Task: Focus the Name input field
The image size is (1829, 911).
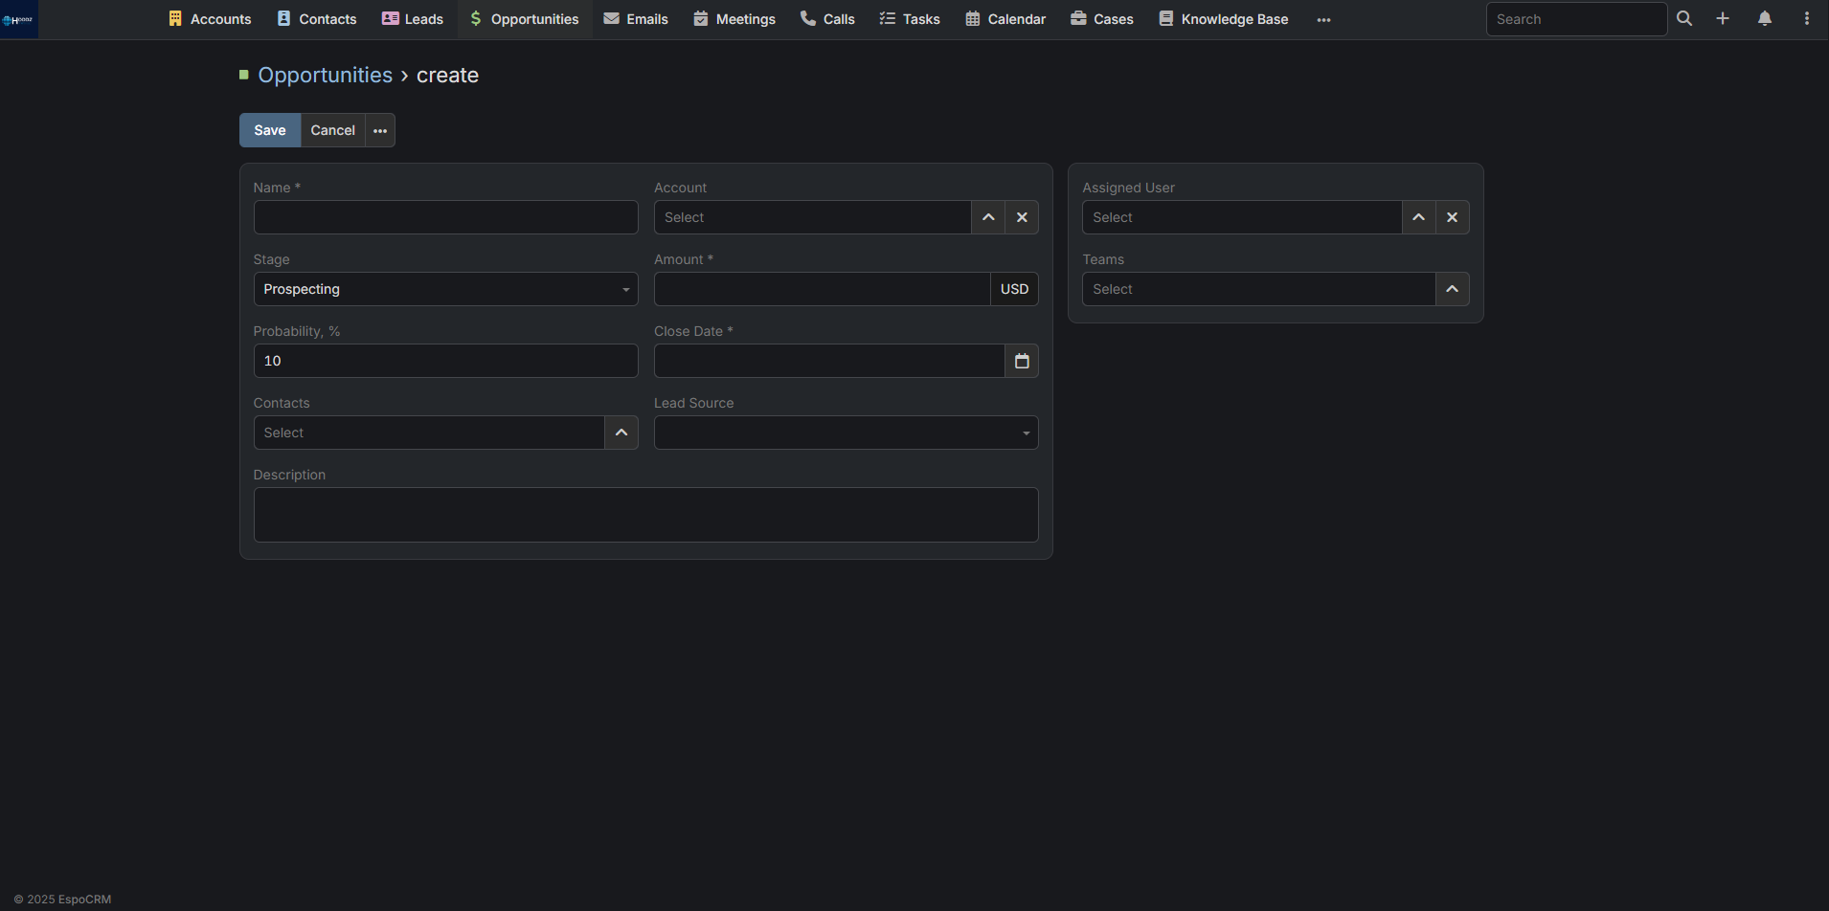Action: click(x=445, y=217)
